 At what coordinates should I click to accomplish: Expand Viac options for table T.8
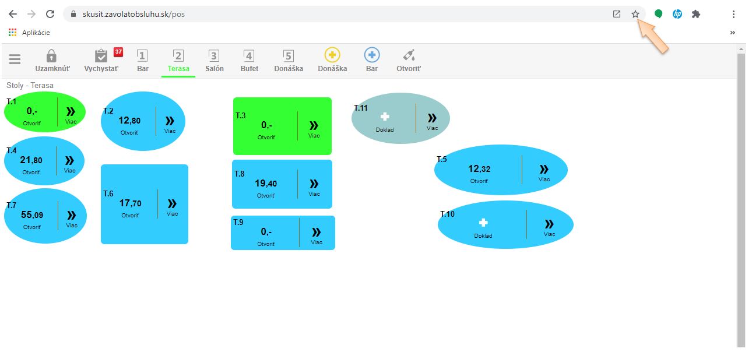point(314,186)
